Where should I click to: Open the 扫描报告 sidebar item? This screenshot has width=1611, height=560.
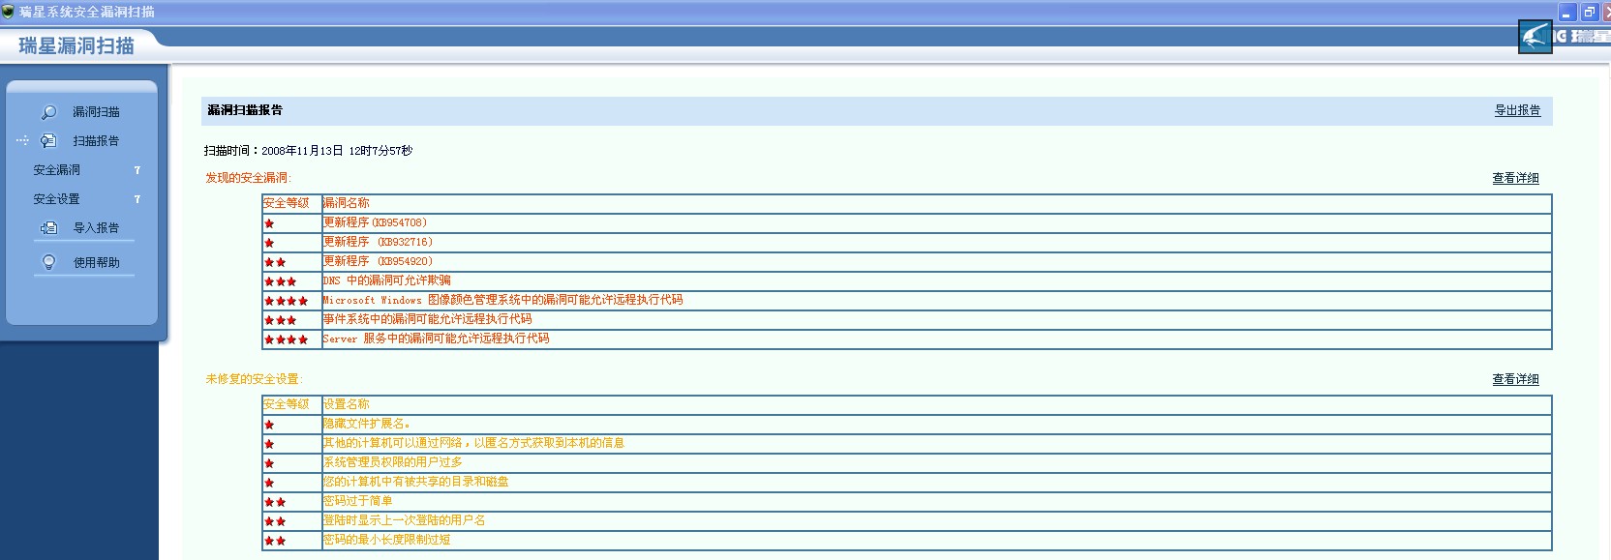point(96,141)
